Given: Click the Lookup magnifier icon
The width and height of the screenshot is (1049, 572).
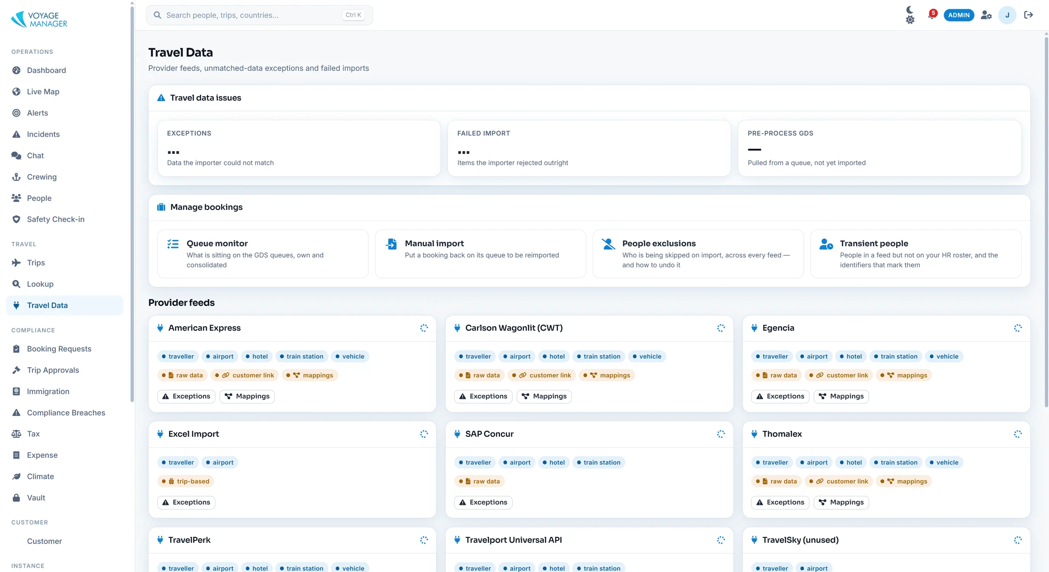Looking at the screenshot, I should click(x=16, y=284).
